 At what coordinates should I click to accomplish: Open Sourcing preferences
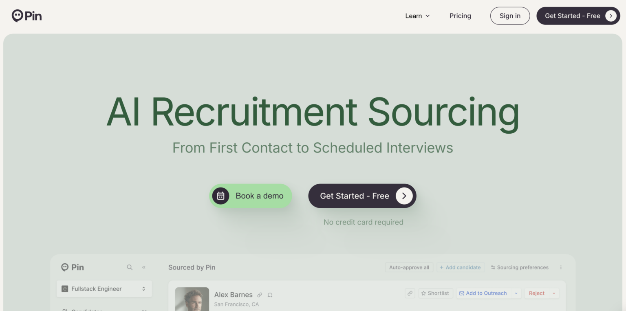point(520,267)
